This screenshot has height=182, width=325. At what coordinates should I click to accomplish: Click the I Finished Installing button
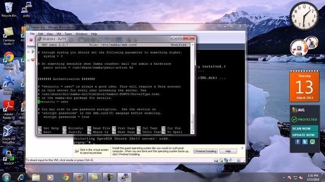tap(205, 151)
